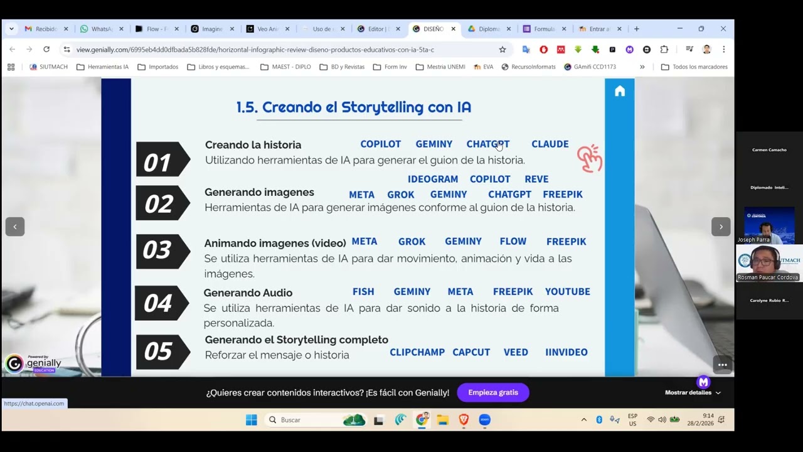Image resolution: width=803 pixels, height=452 pixels.
Task: Reload the page
Action: [x=46, y=49]
